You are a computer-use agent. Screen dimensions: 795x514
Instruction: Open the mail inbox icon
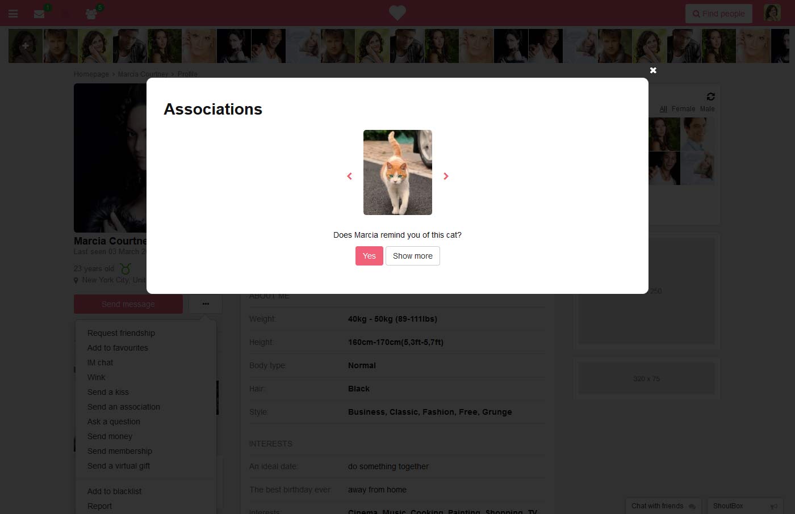point(39,14)
